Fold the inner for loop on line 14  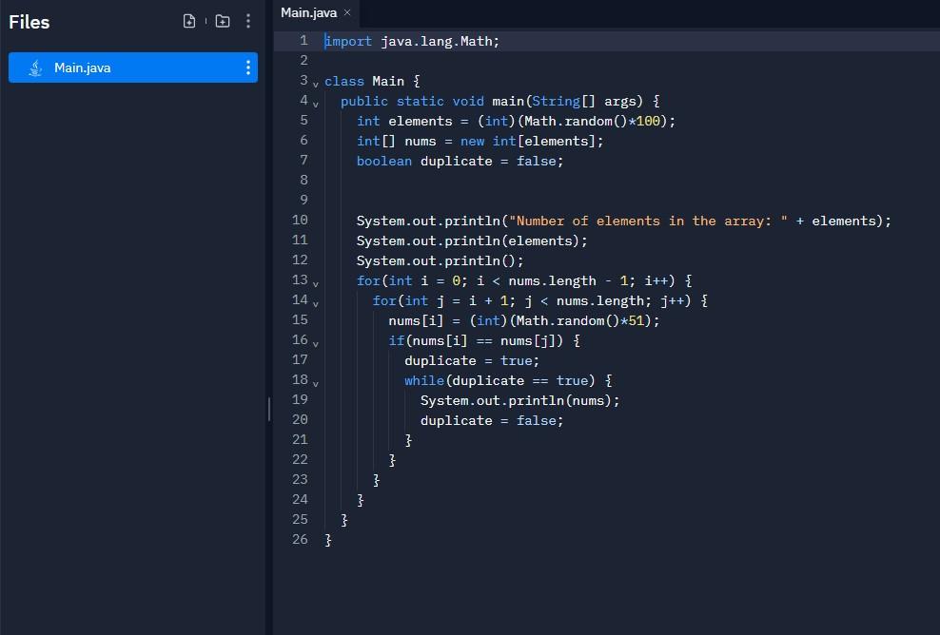[x=315, y=304]
